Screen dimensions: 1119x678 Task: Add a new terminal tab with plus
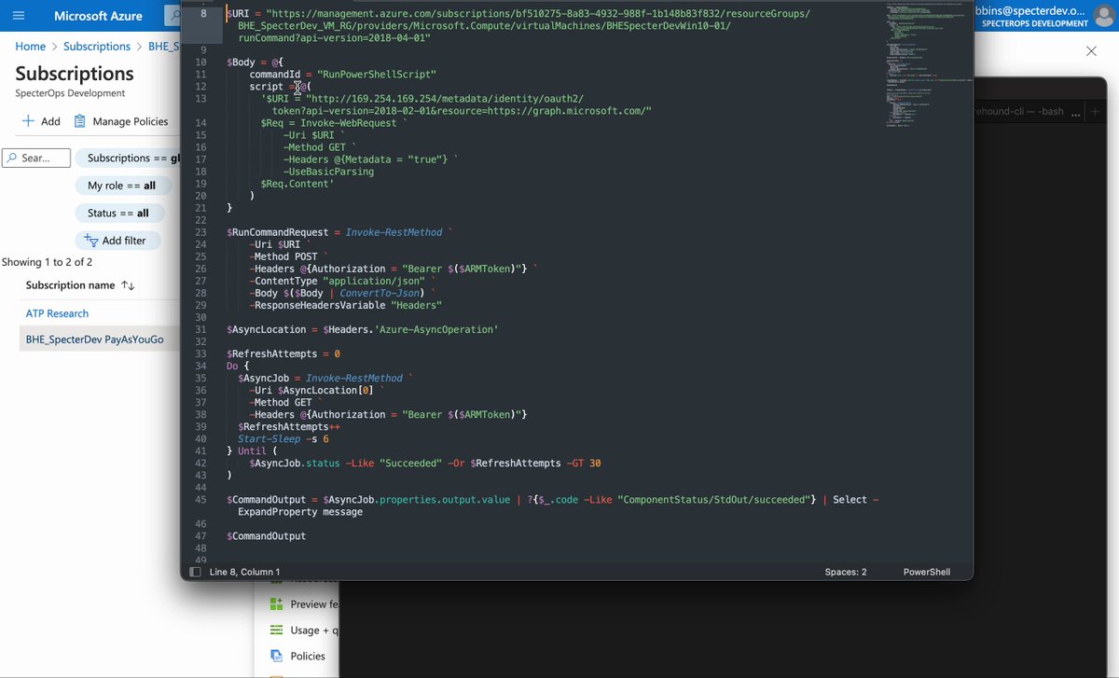tap(1096, 111)
